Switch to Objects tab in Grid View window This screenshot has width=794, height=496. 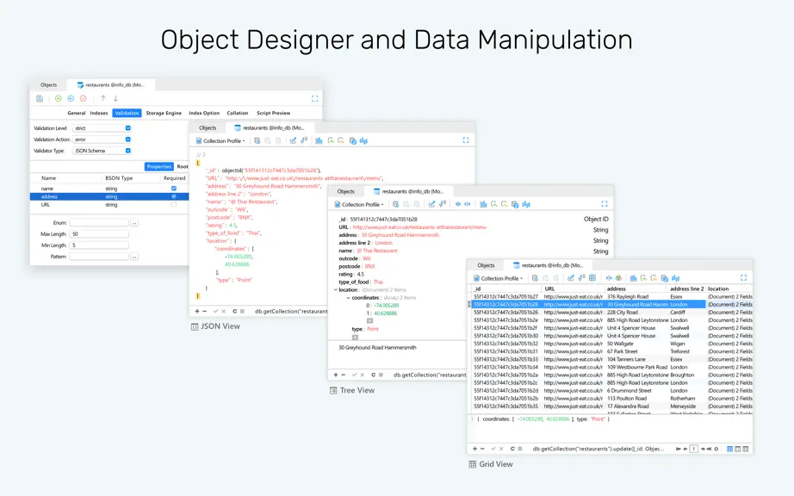[486, 265]
